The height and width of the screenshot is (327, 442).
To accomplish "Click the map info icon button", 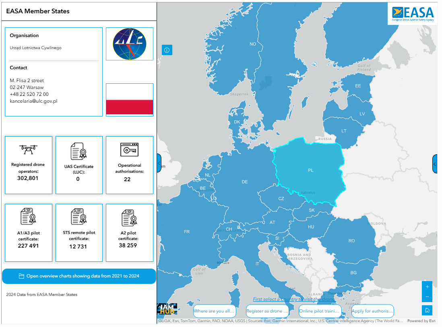I will [167, 50].
